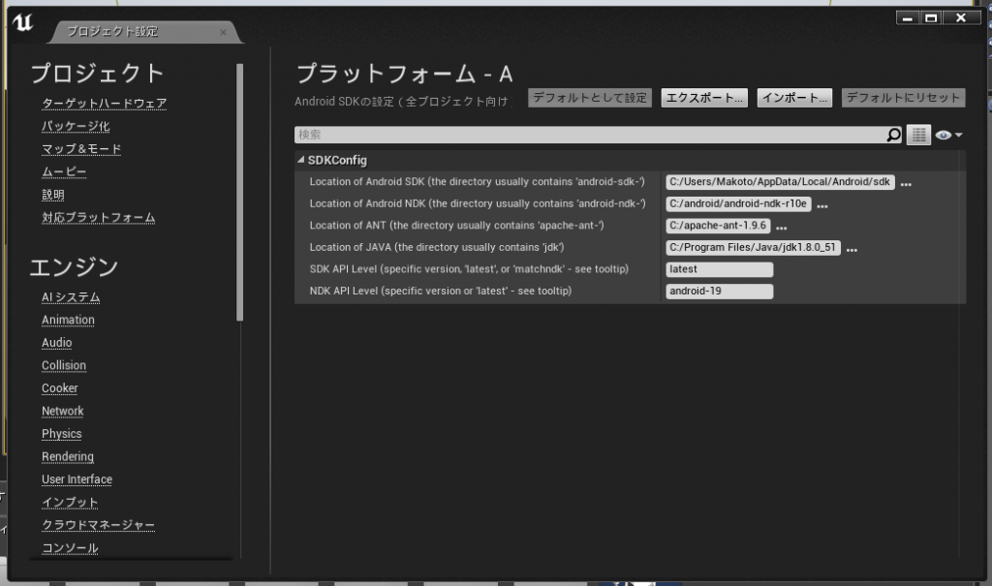Select the プロジェクト設定 tab

point(144,32)
